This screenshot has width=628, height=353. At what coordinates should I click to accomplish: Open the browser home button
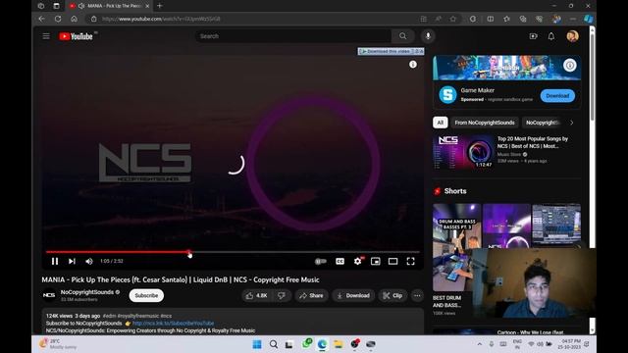click(x=75, y=19)
